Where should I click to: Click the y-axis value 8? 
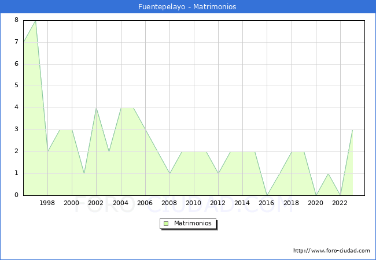16,20
